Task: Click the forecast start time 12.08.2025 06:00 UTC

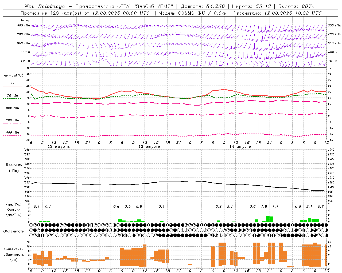Action: 121,13
